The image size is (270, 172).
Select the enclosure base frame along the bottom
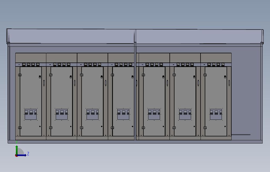click(x=135, y=142)
